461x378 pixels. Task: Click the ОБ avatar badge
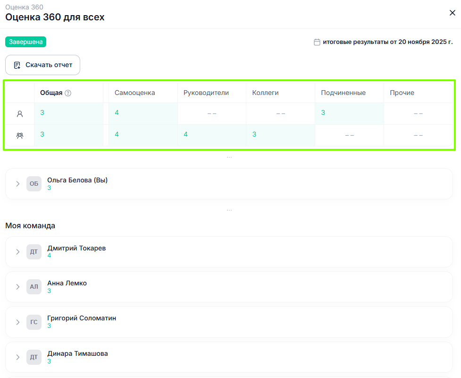[x=34, y=184]
